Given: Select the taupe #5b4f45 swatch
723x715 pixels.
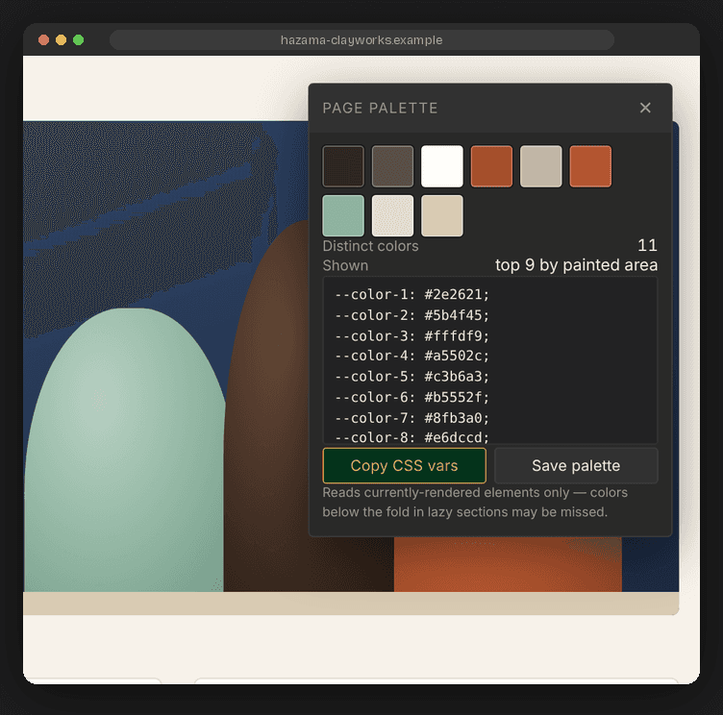Looking at the screenshot, I should click(392, 166).
